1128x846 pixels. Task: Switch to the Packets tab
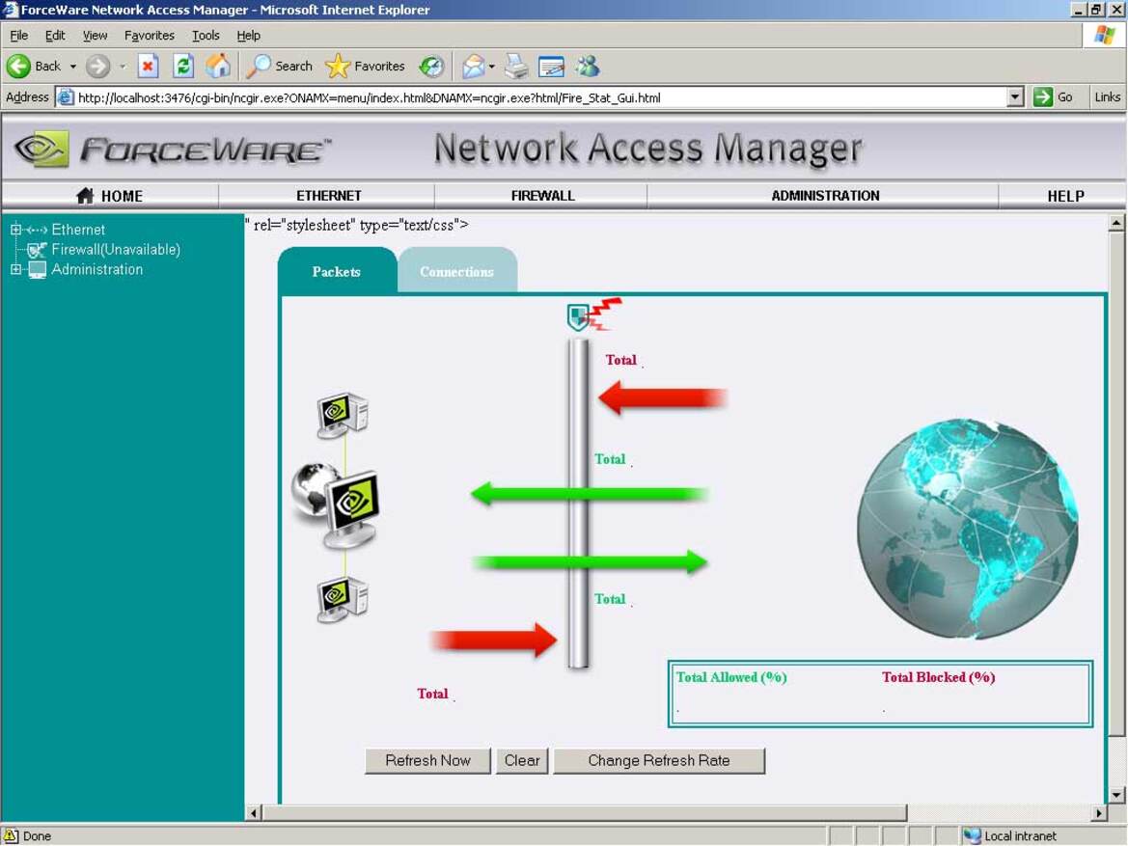click(337, 271)
